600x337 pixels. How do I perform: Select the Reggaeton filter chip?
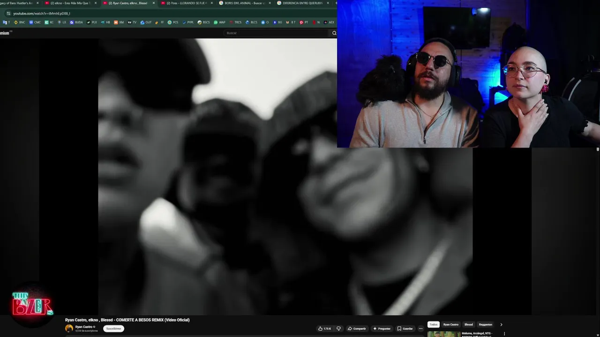click(x=486, y=324)
